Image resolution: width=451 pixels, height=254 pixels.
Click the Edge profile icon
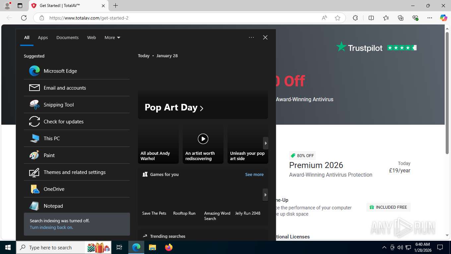click(x=7, y=6)
